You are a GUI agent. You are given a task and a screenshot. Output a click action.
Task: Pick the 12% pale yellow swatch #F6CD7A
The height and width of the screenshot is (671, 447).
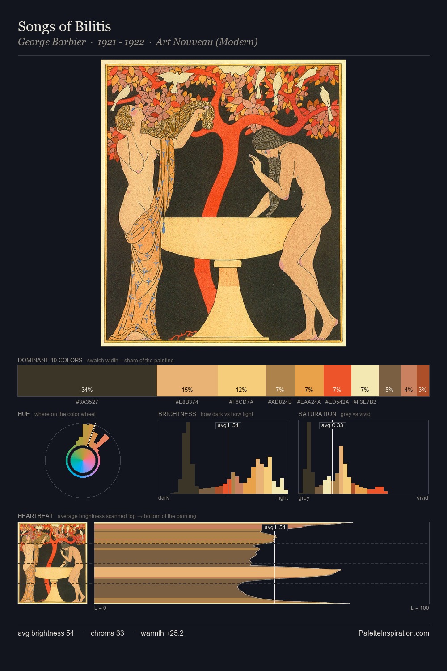pos(241,381)
